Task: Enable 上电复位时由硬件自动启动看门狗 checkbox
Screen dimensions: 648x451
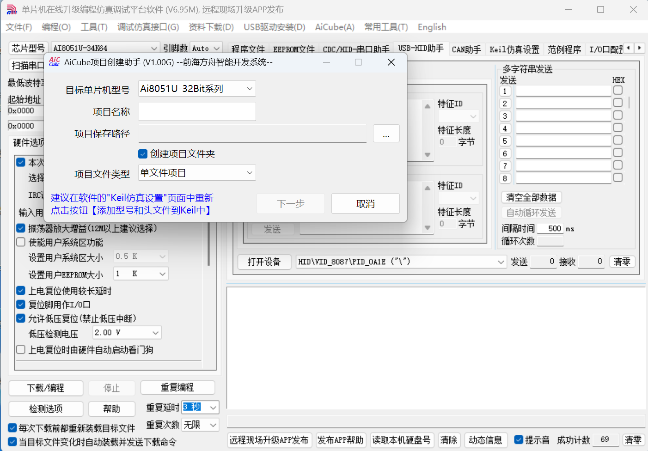Action: point(21,350)
